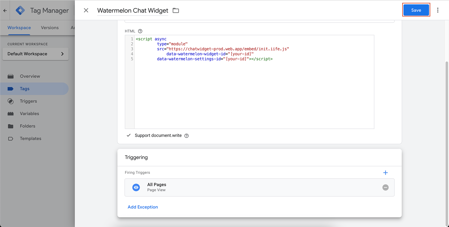Click the Tags sidebar icon

(11, 89)
